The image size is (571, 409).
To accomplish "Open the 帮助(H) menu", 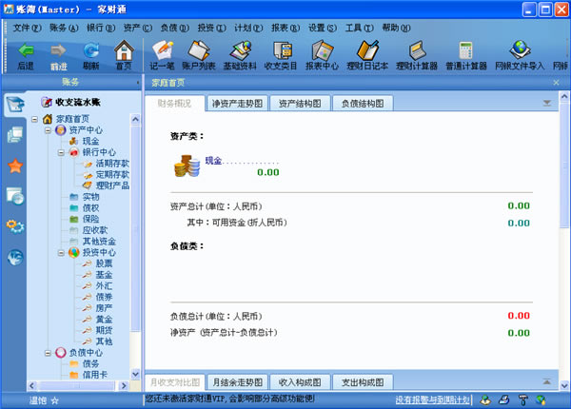I will point(396,28).
